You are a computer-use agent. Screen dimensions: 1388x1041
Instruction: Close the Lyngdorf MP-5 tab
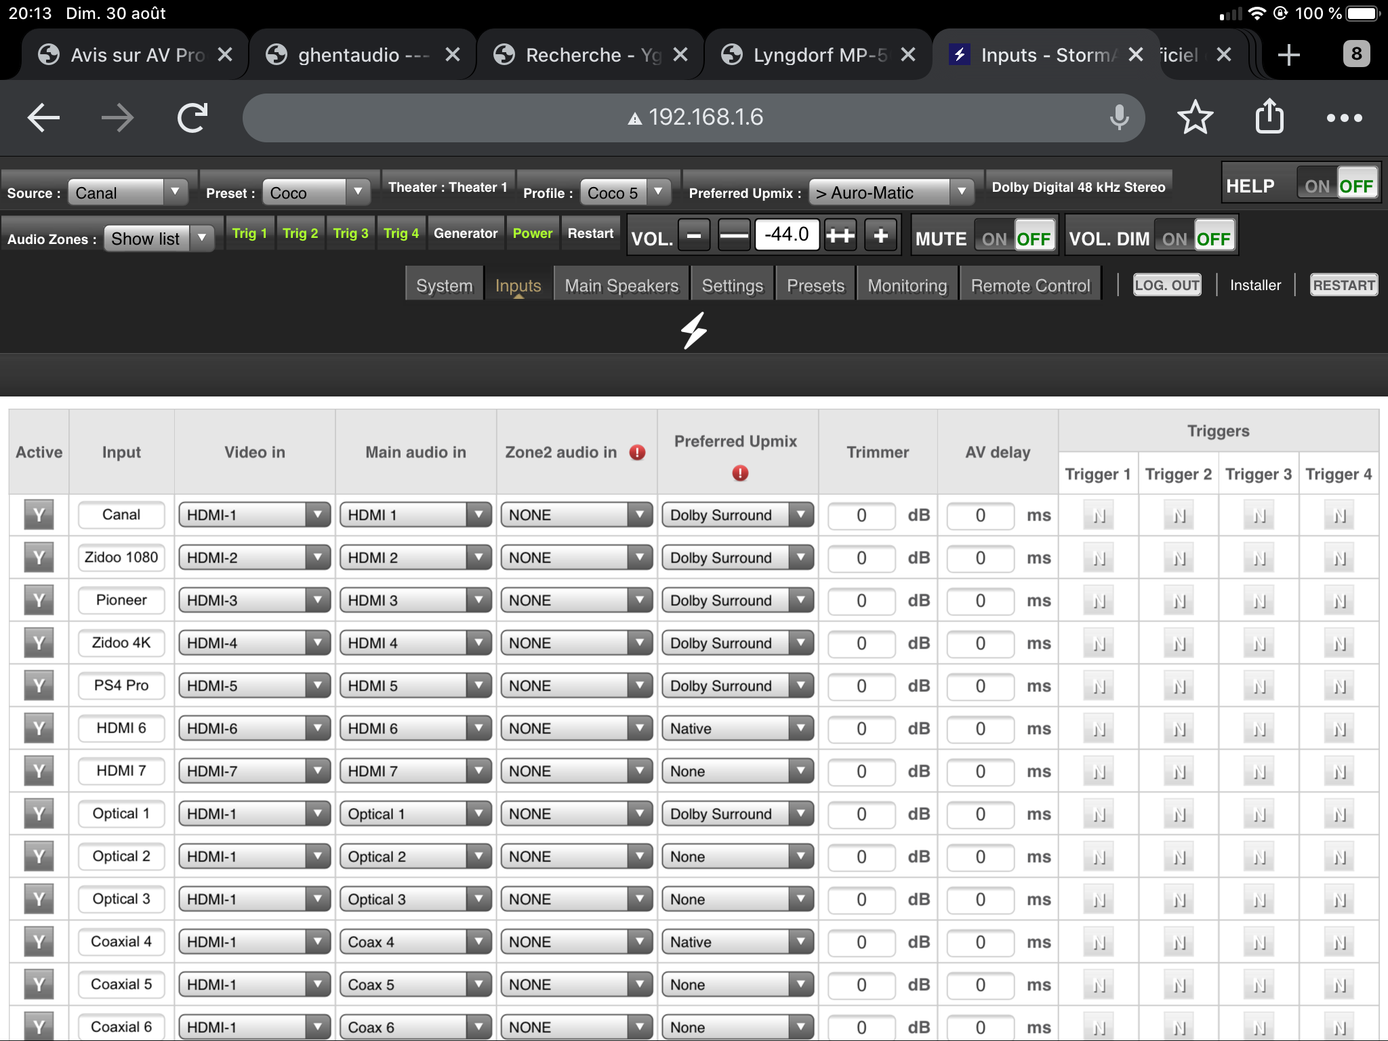pos(908,54)
